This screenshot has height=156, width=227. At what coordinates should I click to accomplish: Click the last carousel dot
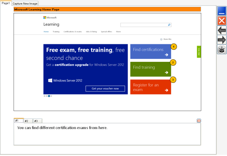51,96
